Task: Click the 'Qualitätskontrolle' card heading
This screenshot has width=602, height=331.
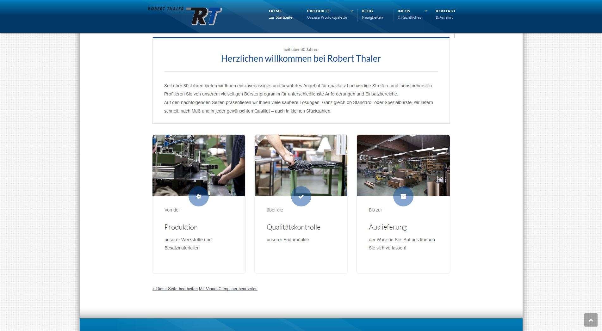Action: (x=294, y=227)
